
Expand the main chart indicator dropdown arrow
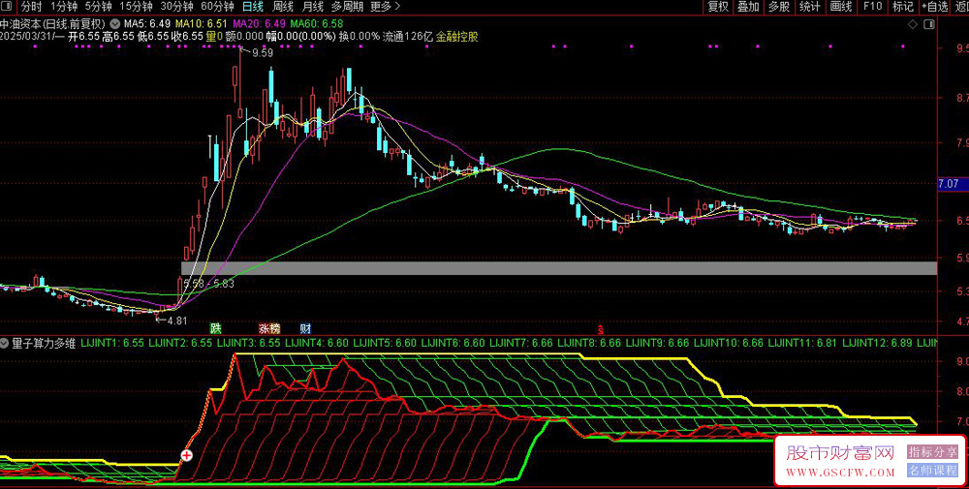coord(115,23)
